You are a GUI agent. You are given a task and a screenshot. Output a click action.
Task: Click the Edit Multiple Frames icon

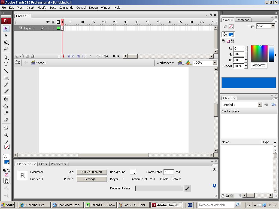click(x=78, y=56)
